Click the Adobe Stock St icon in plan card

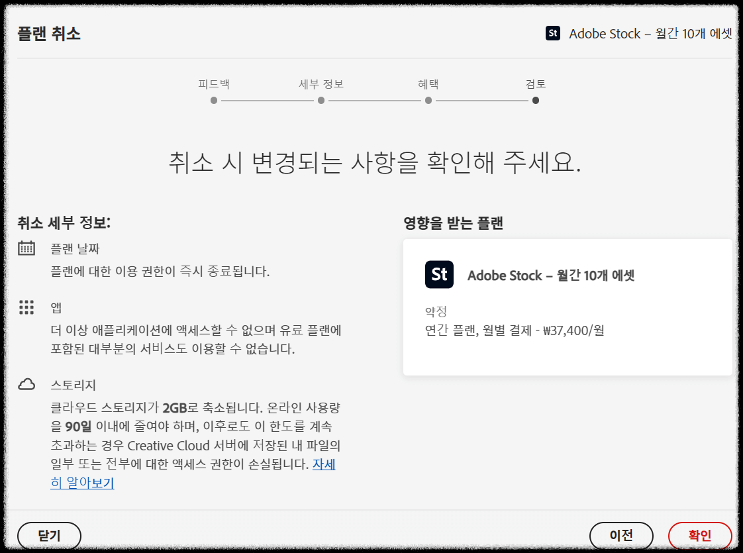[439, 274]
